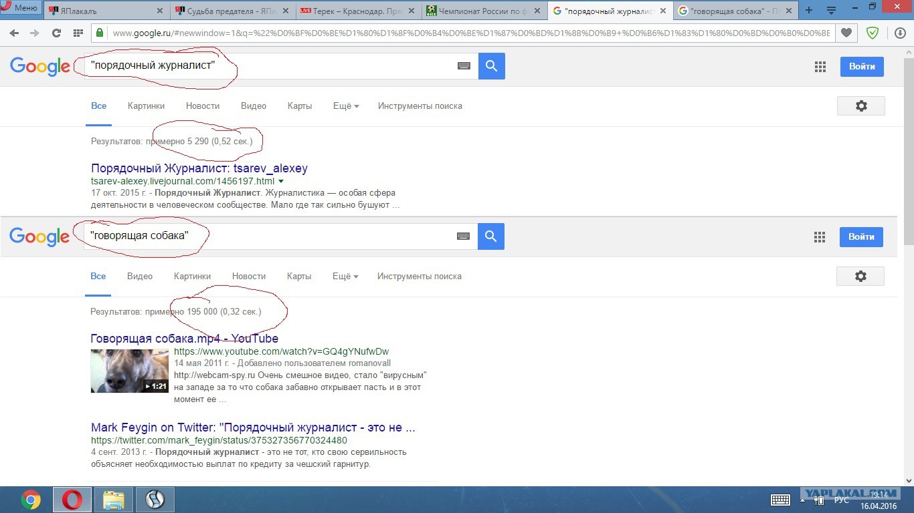Select Карты tab in the journalist search results
914x513 pixels.
(x=300, y=106)
